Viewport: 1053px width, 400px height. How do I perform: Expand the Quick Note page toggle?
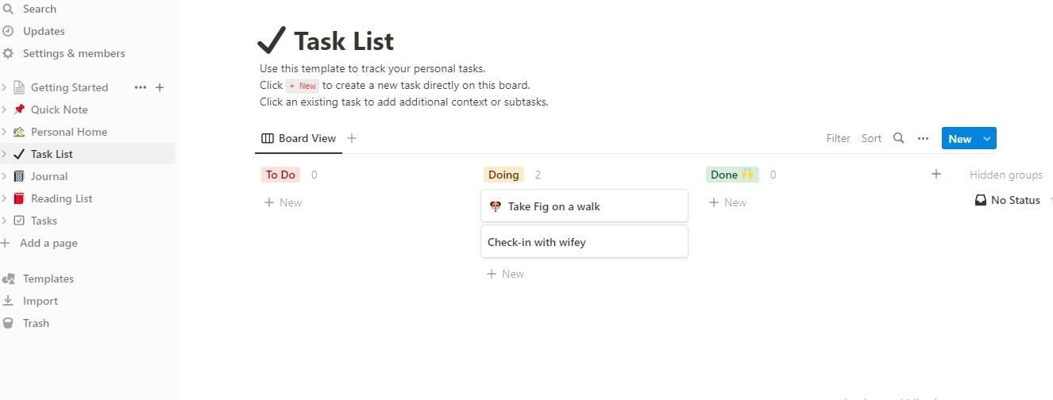click(x=4, y=110)
